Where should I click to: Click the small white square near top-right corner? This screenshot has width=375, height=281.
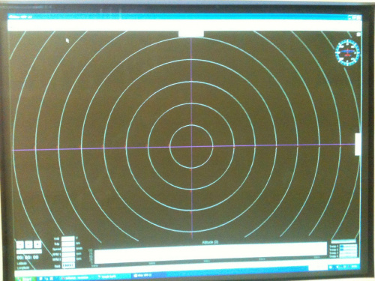(358, 34)
